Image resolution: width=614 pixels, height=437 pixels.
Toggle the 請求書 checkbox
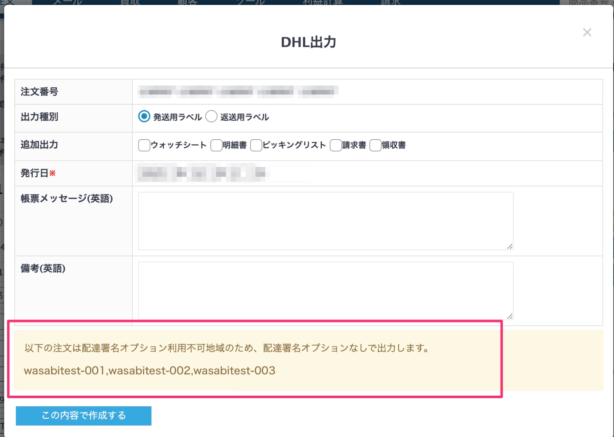336,145
